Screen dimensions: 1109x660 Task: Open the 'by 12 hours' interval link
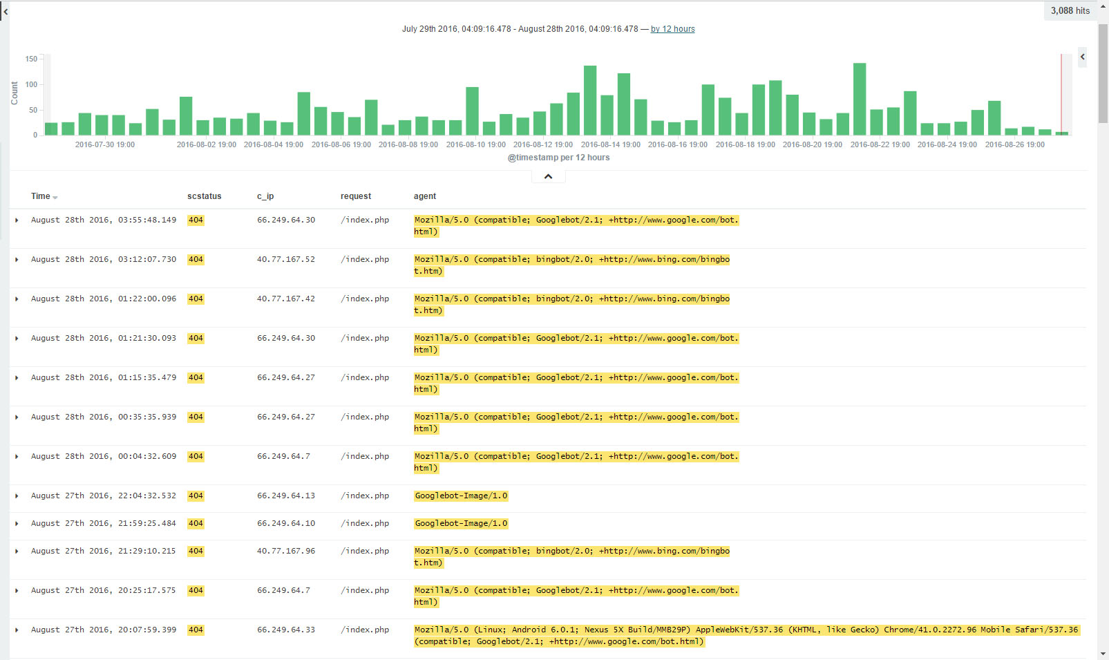pos(672,29)
